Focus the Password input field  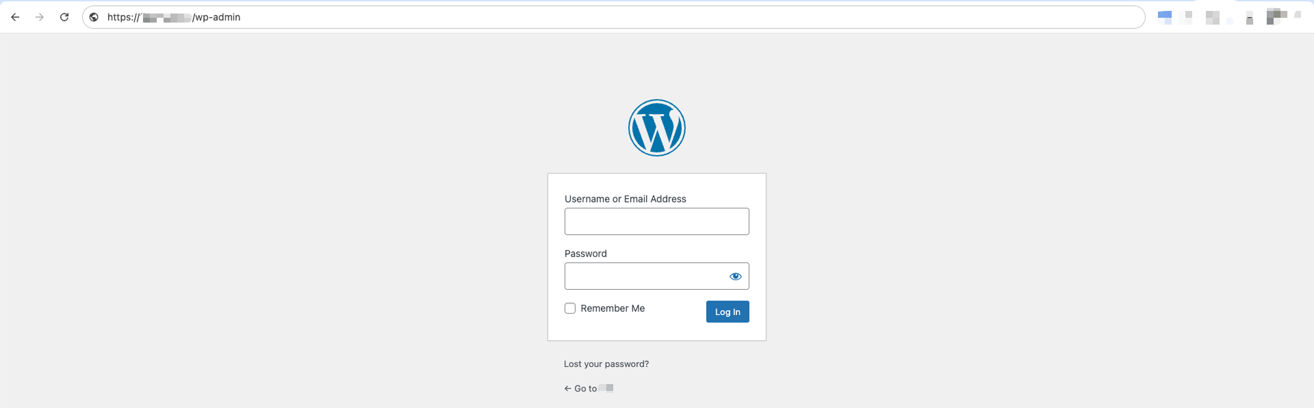point(643,276)
